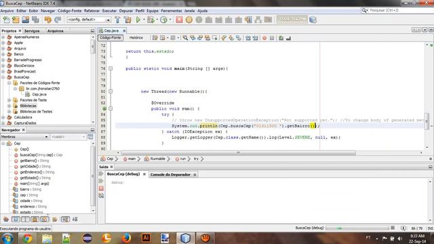Click Show Inherited Members icon in Navegador
The width and height of the screenshot is (434, 244).
[x=6, y=220]
